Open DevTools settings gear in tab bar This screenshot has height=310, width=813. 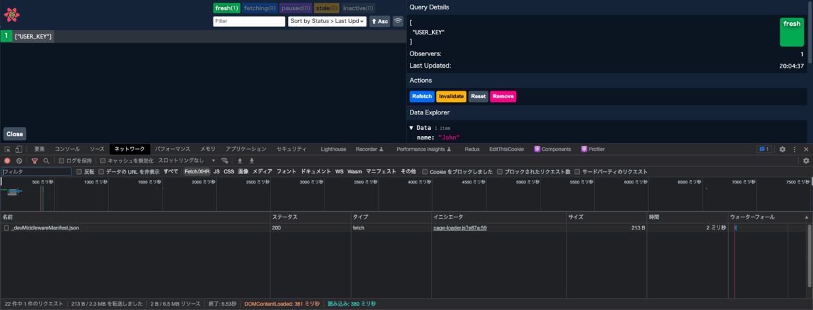pyautogui.click(x=783, y=149)
